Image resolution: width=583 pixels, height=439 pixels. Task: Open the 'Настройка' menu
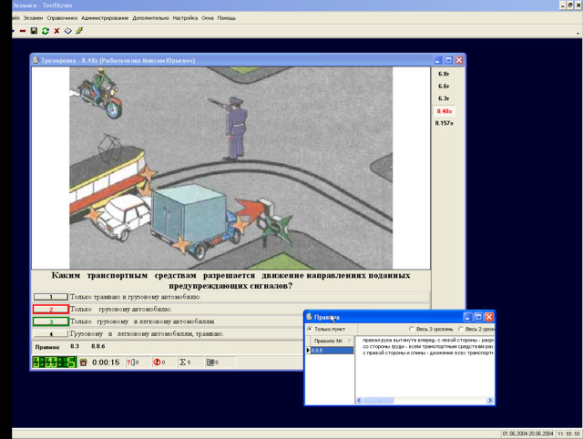point(184,17)
